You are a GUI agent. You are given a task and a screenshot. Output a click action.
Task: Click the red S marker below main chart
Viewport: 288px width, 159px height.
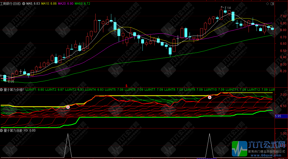click(x=126, y=85)
